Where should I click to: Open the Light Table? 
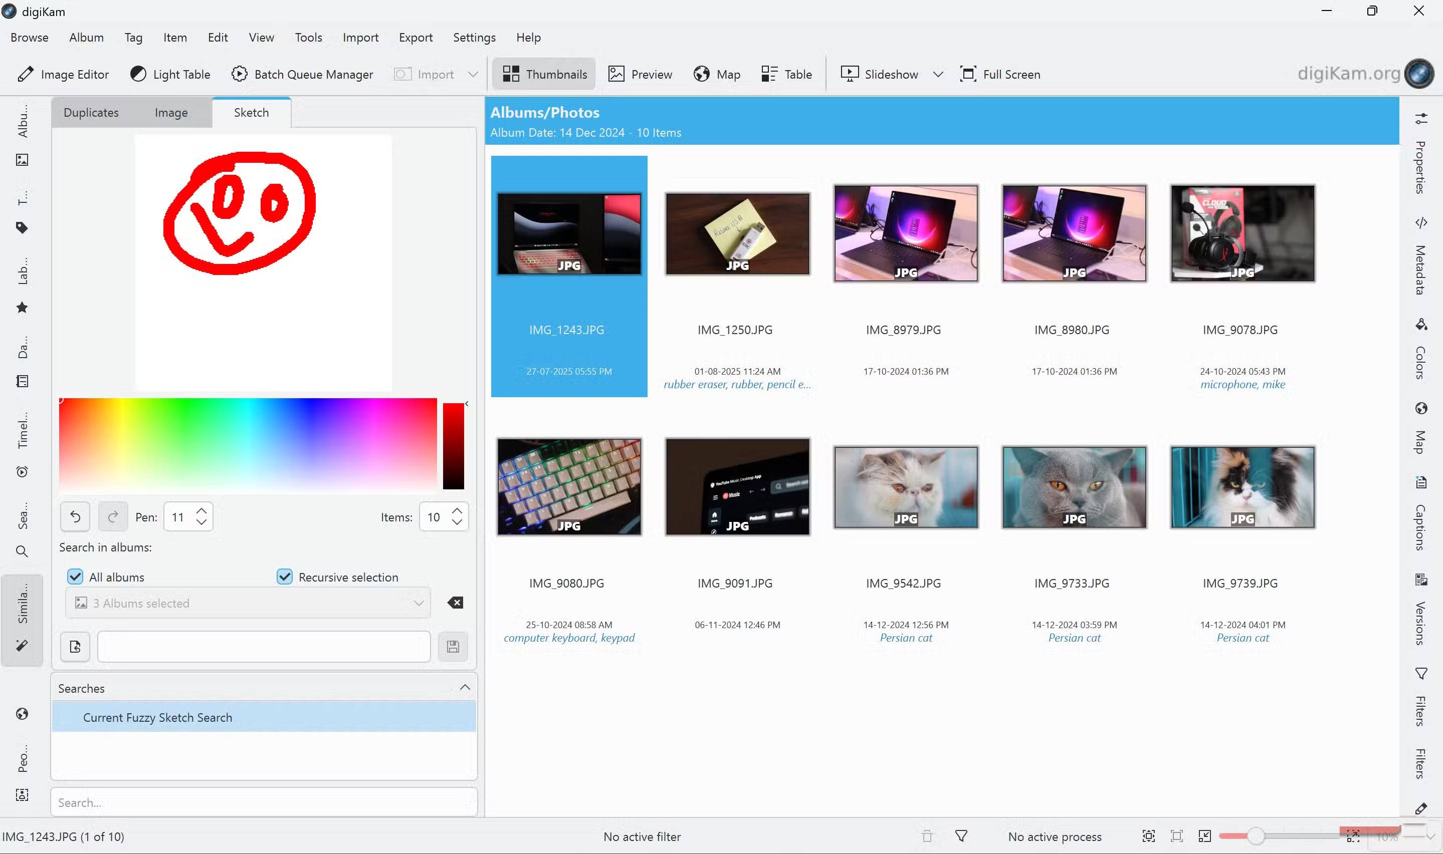(x=170, y=74)
